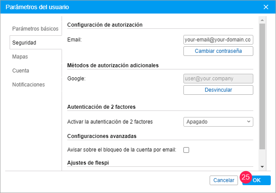Open the Notificaciones tab
This screenshot has width=276, height=193.
tap(28, 85)
